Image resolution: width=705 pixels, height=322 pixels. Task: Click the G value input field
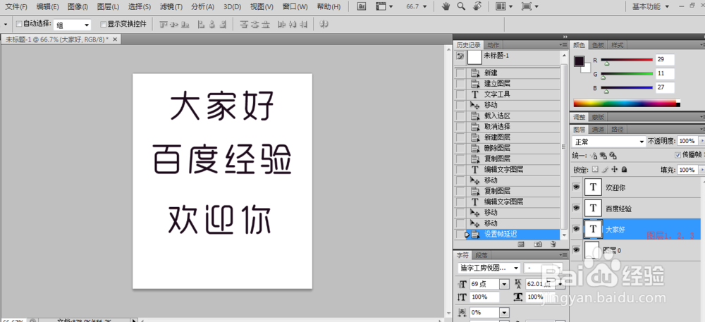coord(665,74)
